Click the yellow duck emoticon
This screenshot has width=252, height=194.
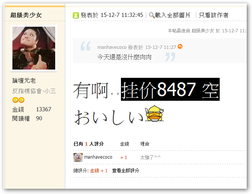[x=154, y=114]
